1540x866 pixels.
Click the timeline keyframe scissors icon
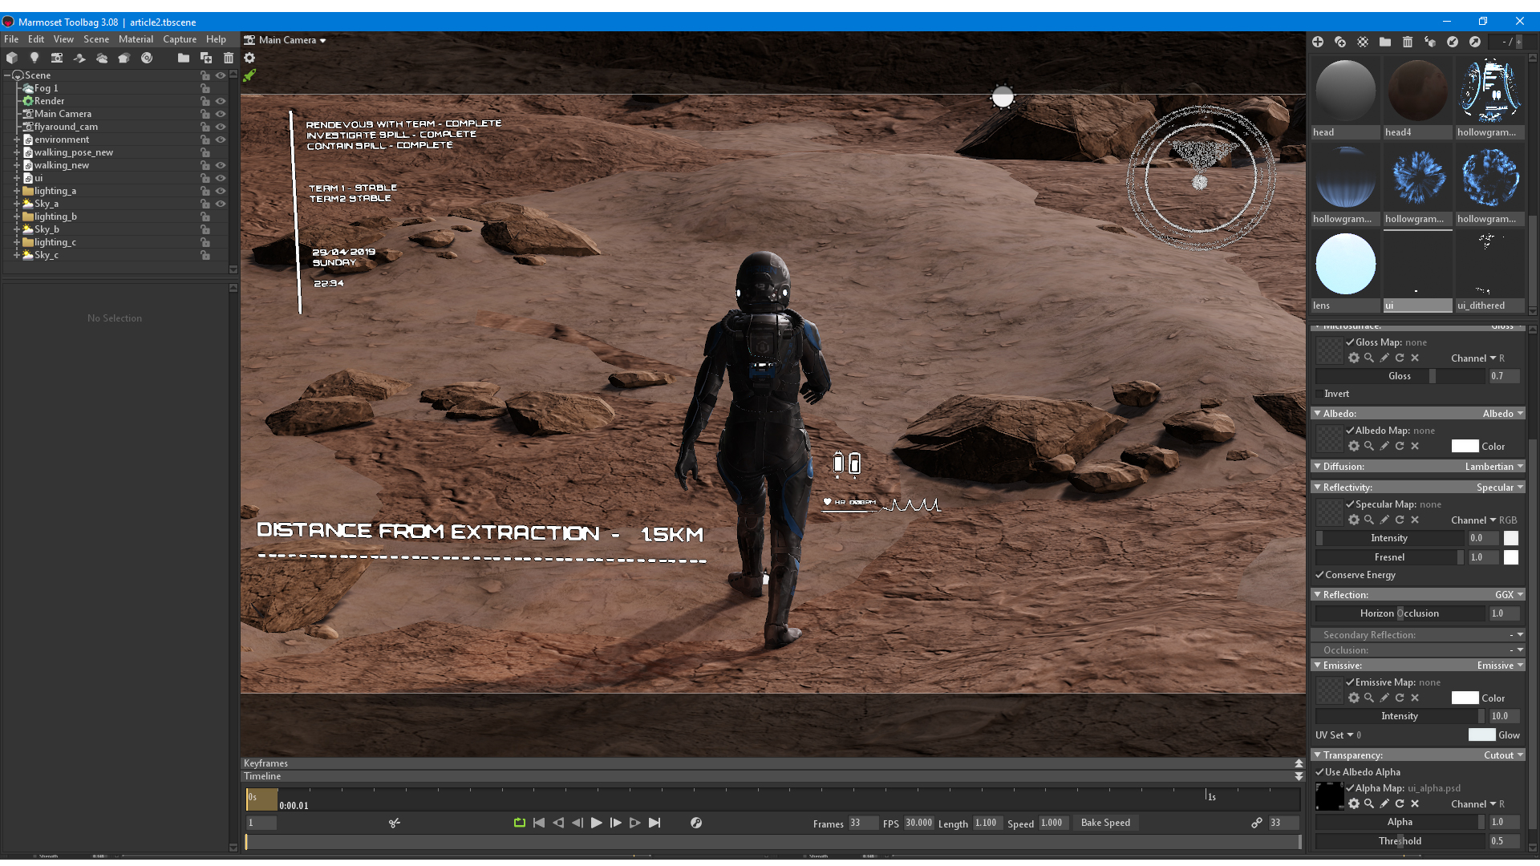[x=395, y=824]
